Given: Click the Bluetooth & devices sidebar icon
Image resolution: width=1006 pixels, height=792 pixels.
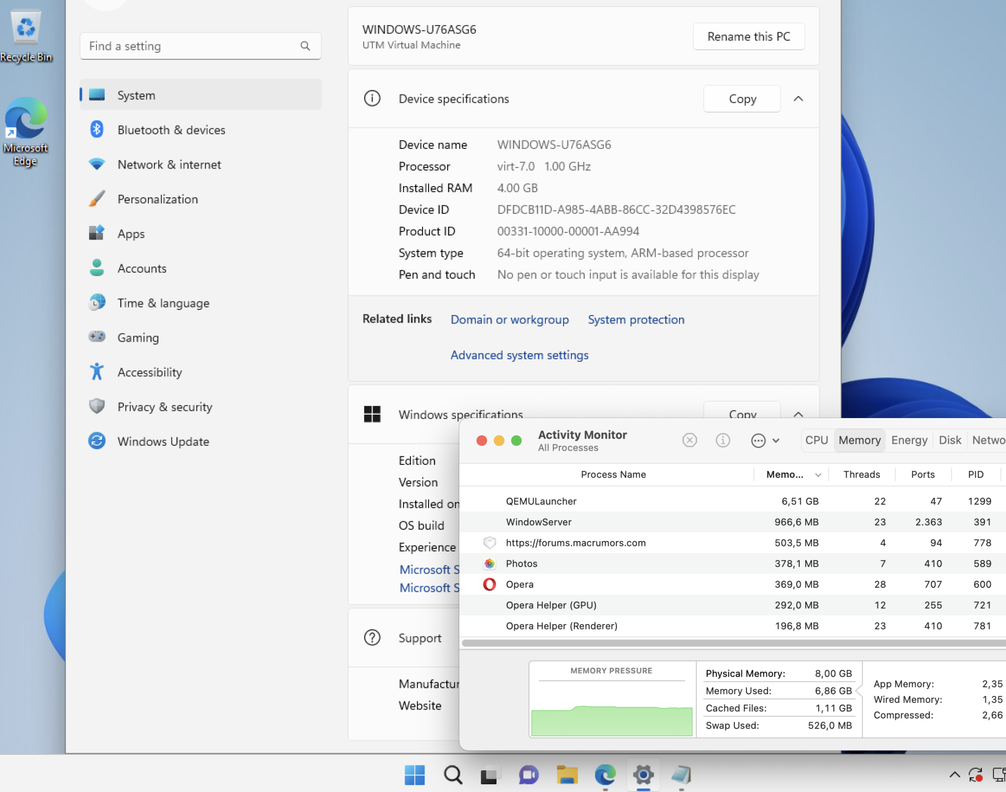Looking at the screenshot, I should tap(97, 129).
